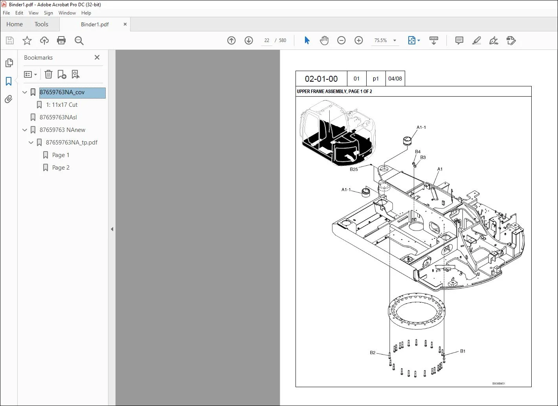This screenshot has height=406, width=558.
Task: Click the B2 bolt label on diagram
Action: tap(373, 353)
